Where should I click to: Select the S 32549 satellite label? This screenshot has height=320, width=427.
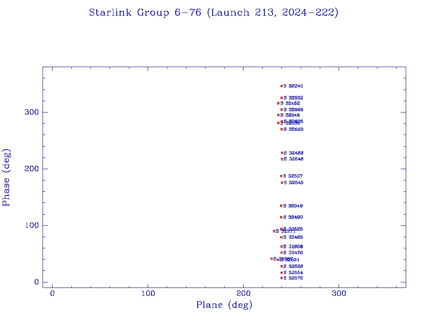pyautogui.click(x=293, y=206)
